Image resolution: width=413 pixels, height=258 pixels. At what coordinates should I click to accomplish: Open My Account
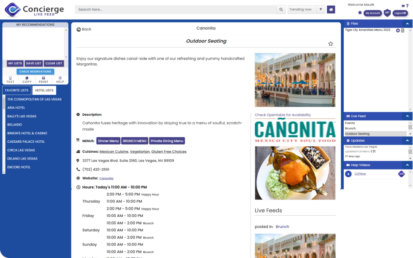click(373, 13)
